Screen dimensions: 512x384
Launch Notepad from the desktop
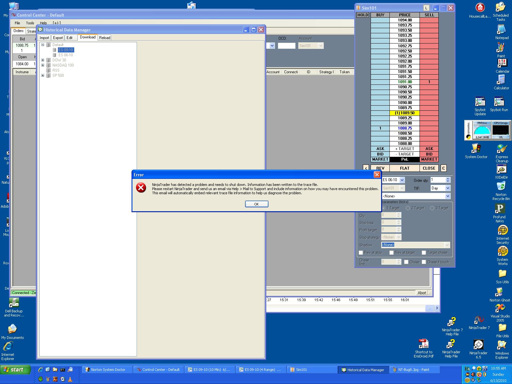[501, 32]
